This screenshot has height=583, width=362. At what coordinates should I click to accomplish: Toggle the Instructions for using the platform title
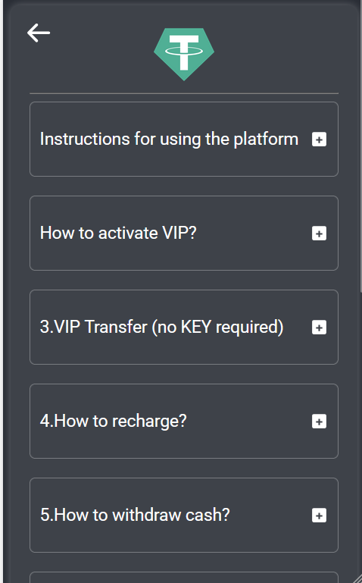coord(169,139)
